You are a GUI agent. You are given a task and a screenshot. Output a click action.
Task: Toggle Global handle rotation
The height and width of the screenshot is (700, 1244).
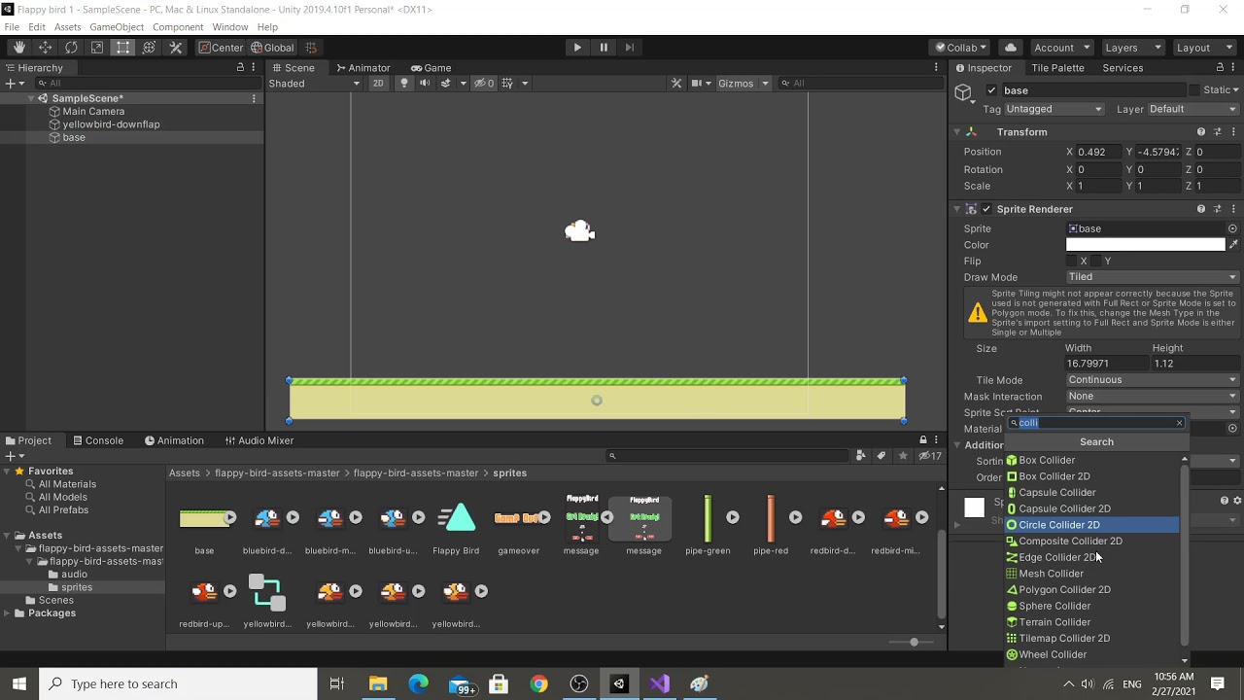click(x=272, y=48)
